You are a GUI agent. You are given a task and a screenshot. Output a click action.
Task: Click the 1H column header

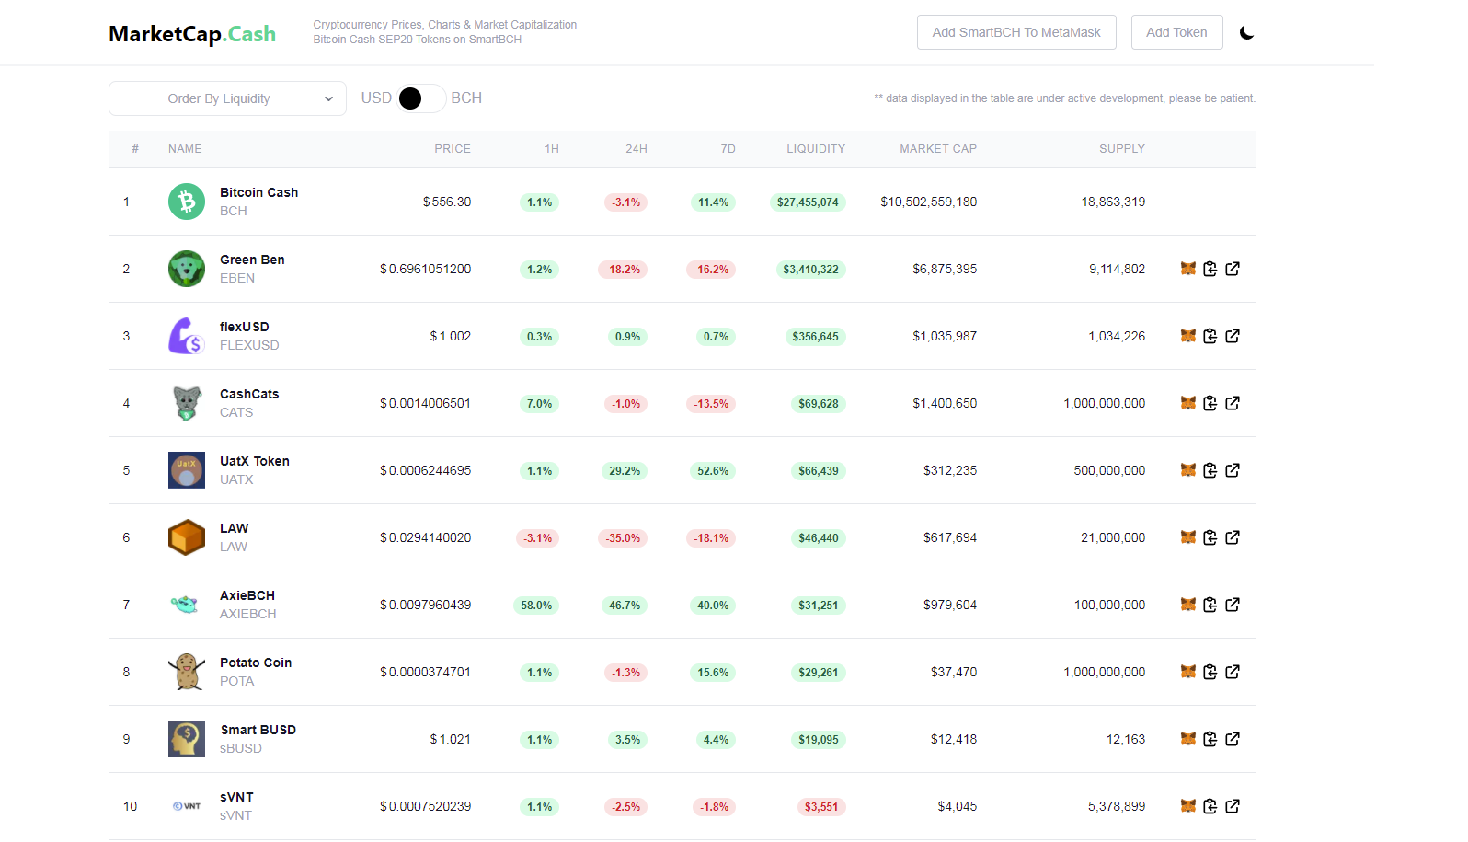coord(552,149)
